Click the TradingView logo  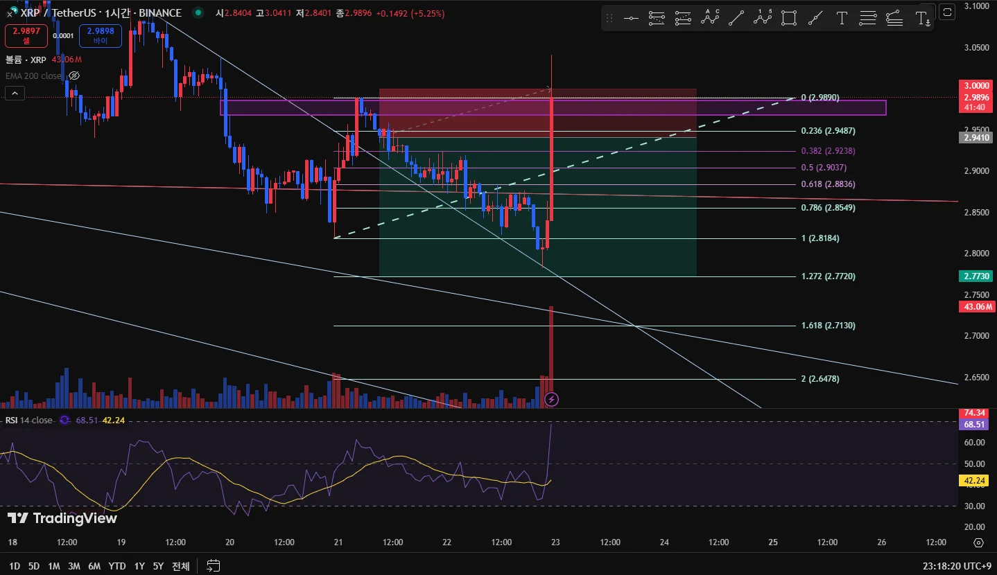point(62,518)
